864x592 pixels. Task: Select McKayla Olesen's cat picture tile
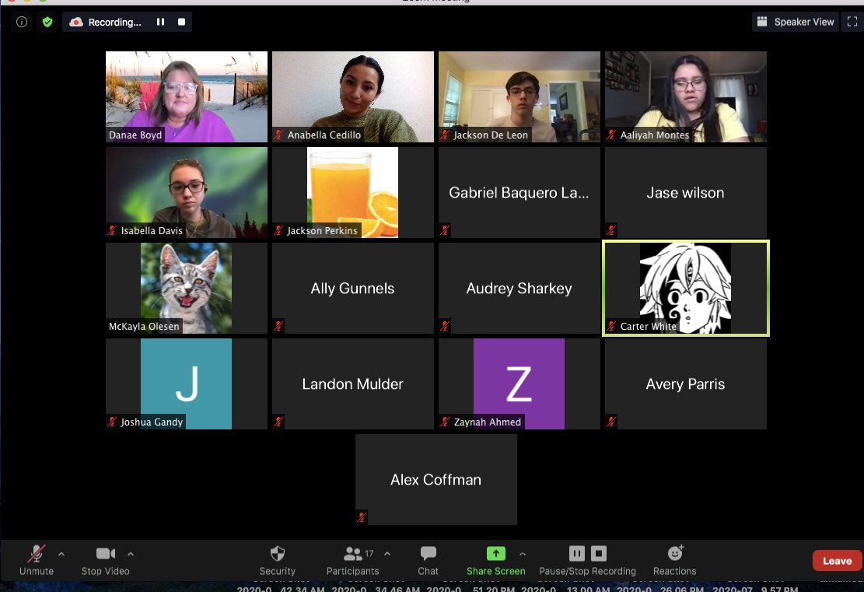point(186,289)
